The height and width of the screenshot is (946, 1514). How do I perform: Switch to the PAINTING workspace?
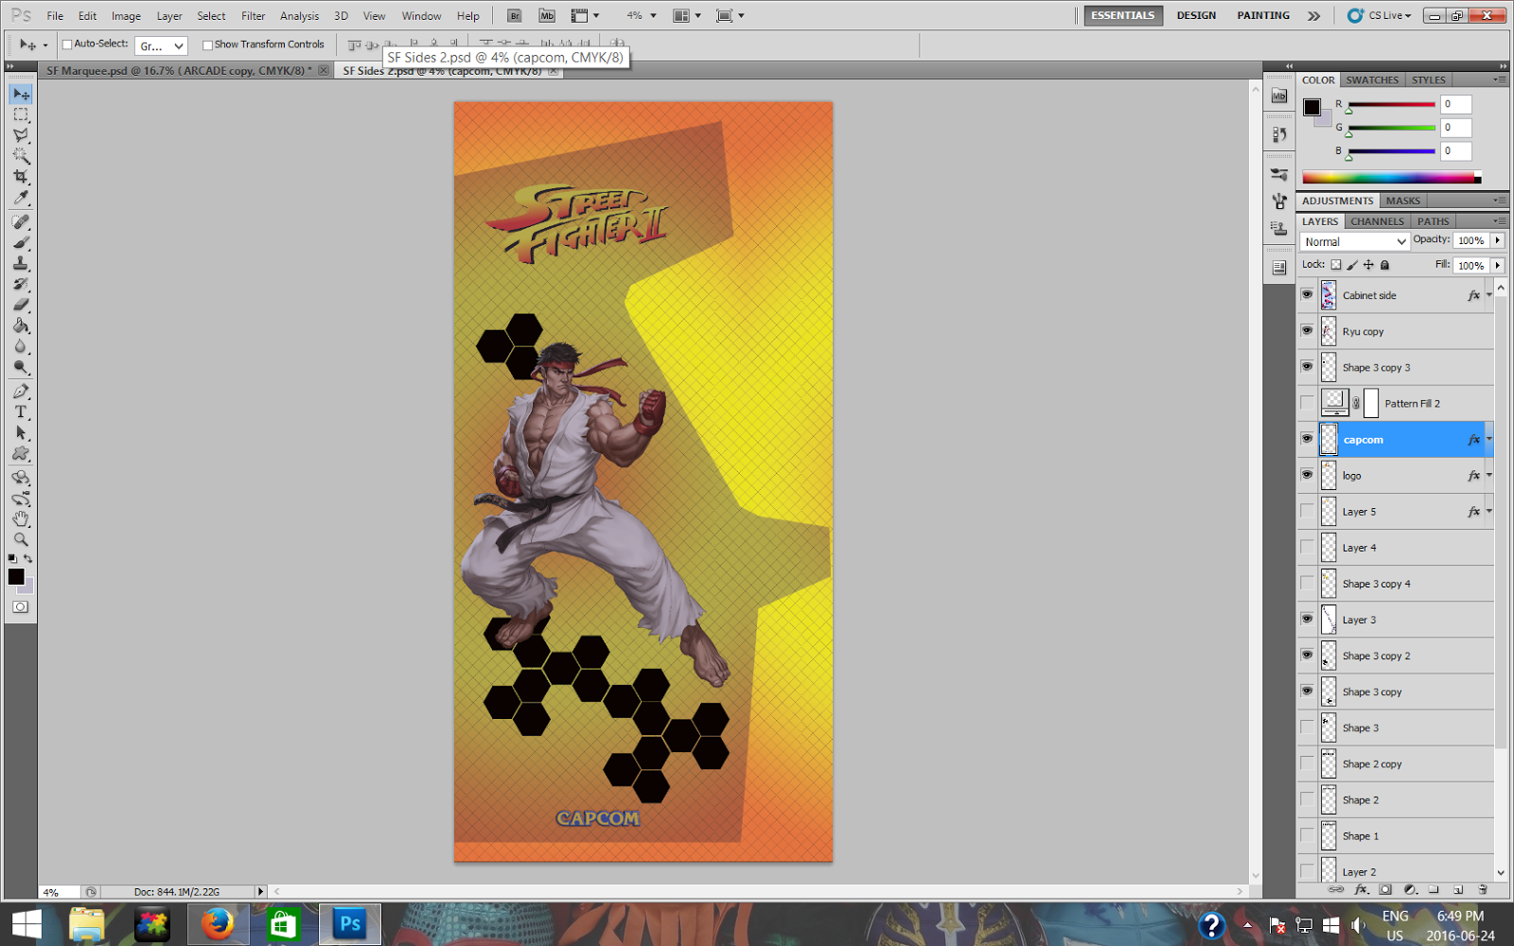click(1262, 15)
